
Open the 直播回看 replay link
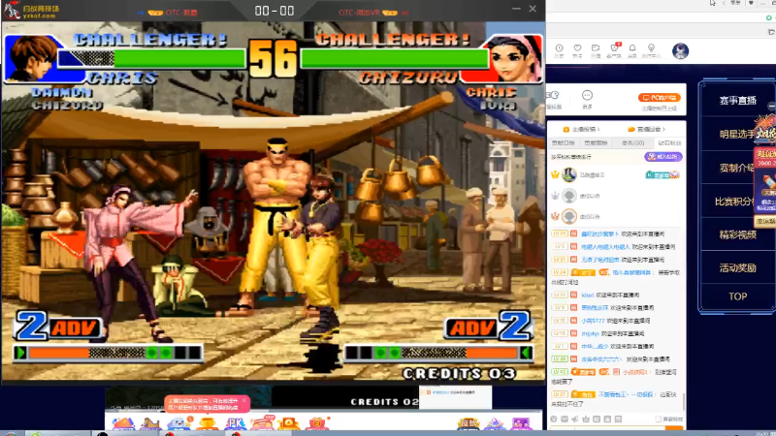coord(646,129)
